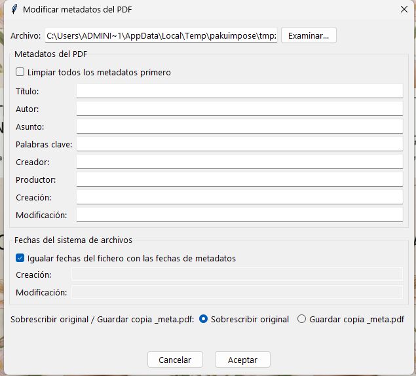The width and height of the screenshot is (416, 376).
Task: Click the Archivo path input field
Action: 161,35
